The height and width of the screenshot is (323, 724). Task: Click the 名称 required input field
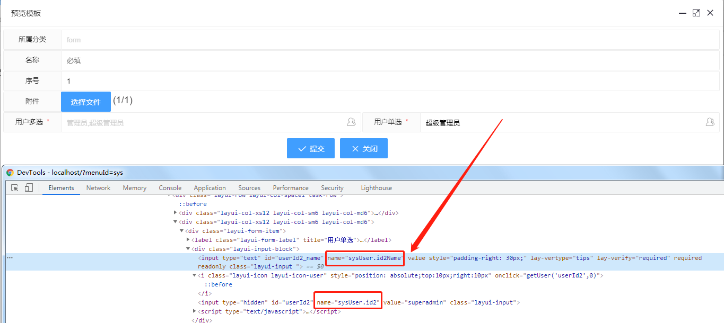tap(390, 60)
